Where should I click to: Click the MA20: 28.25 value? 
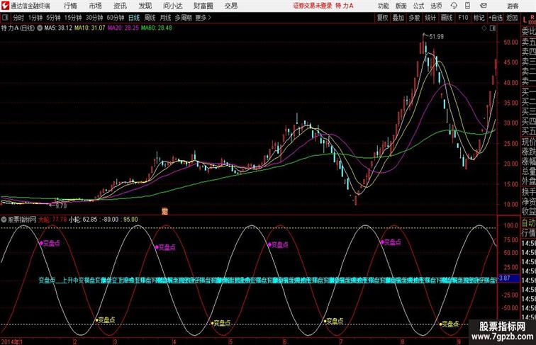[x=123, y=28]
